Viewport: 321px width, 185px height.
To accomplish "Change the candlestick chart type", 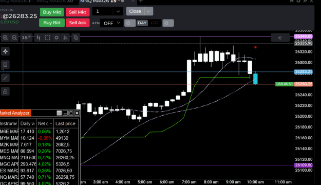I will (x=39, y=38).
